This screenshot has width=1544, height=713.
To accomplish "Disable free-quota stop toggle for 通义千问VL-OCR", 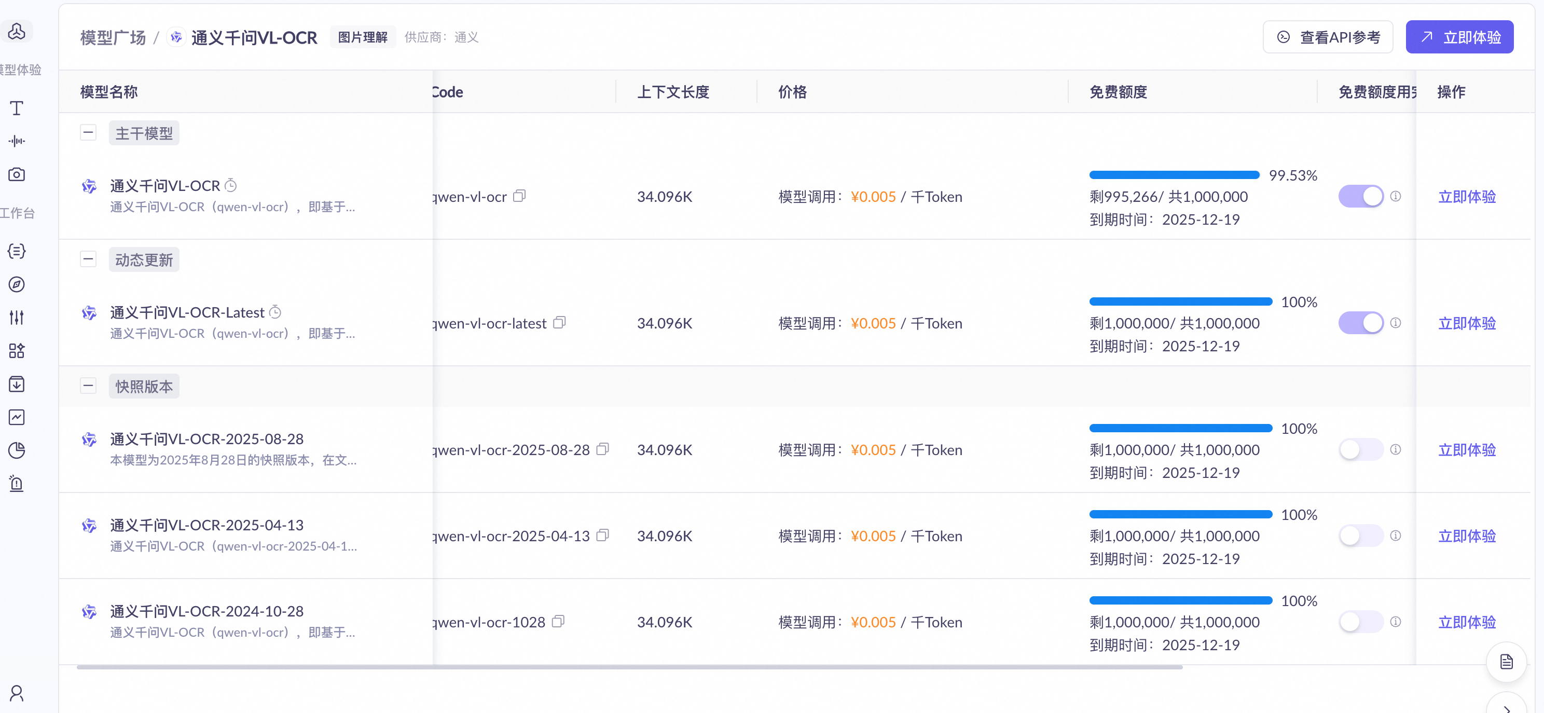I will pyautogui.click(x=1361, y=196).
